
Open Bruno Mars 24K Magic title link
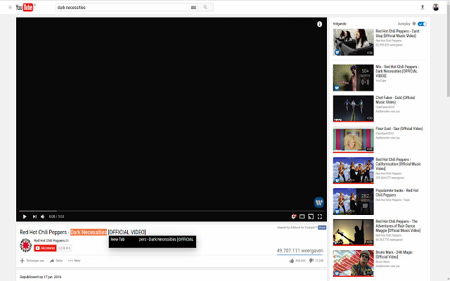(394, 254)
